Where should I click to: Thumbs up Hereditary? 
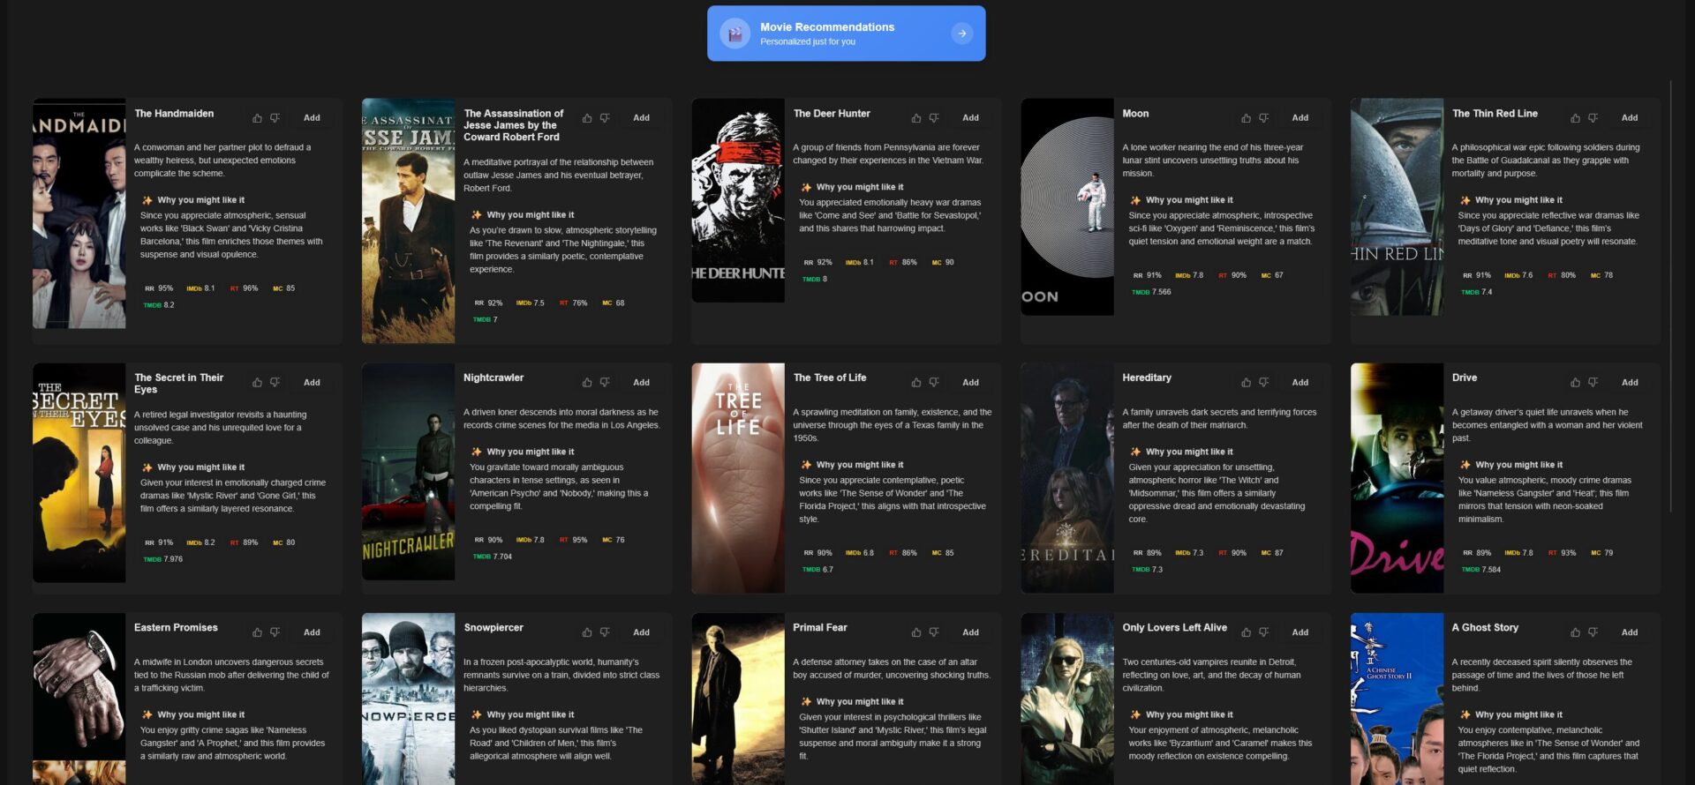point(1246,383)
